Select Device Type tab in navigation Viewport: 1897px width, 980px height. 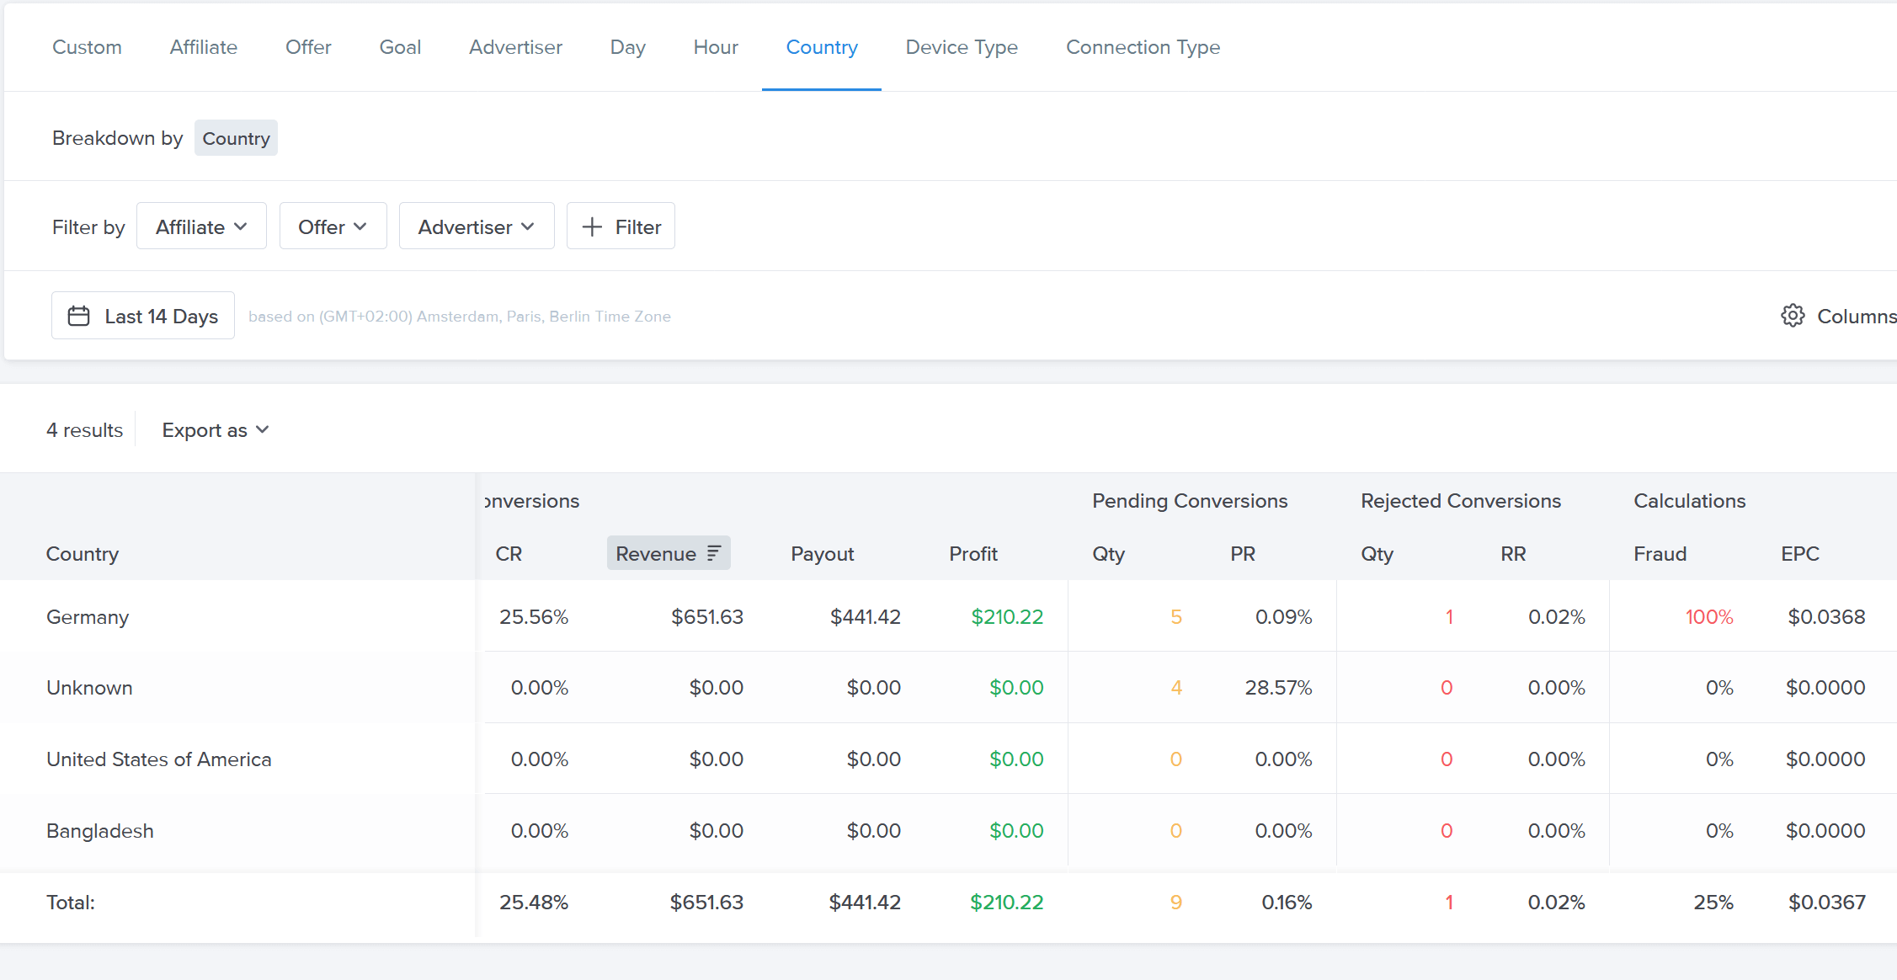pyautogui.click(x=962, y=47)
